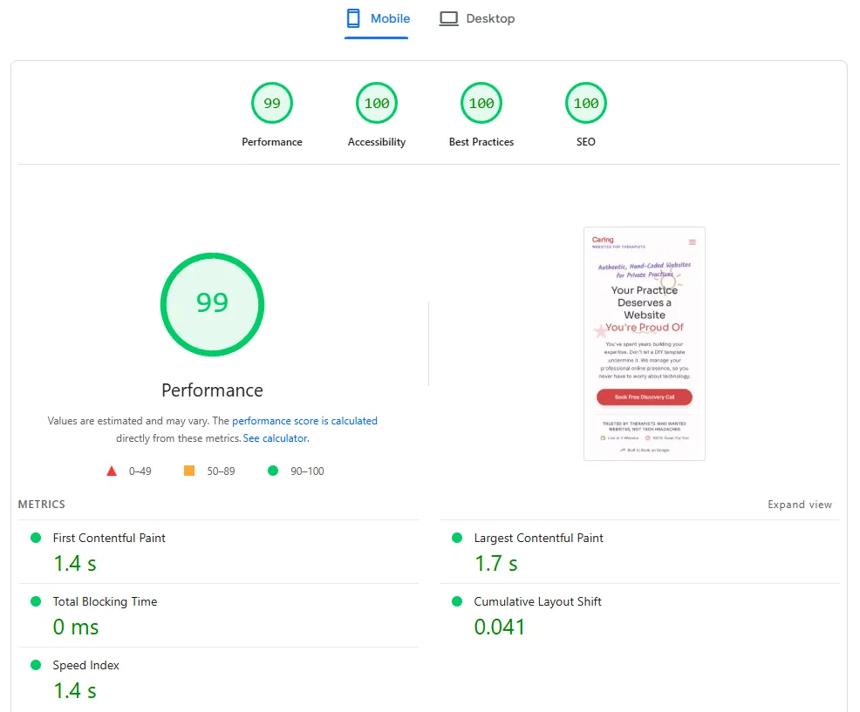Click the 100 Best Practices score badge
860x712 pixels.
click(x=481, y=102)
